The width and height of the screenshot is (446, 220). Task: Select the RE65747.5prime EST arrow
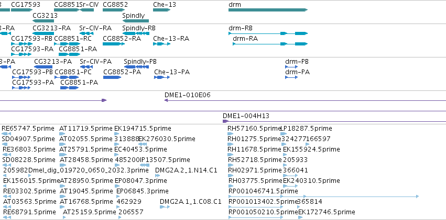[x=6, y=134]
